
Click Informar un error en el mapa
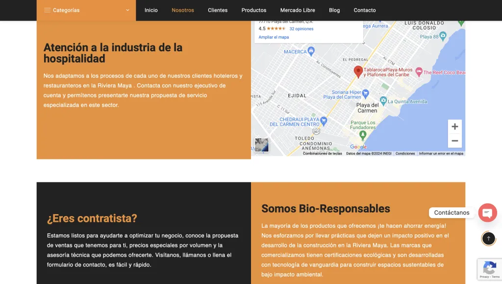441,153
